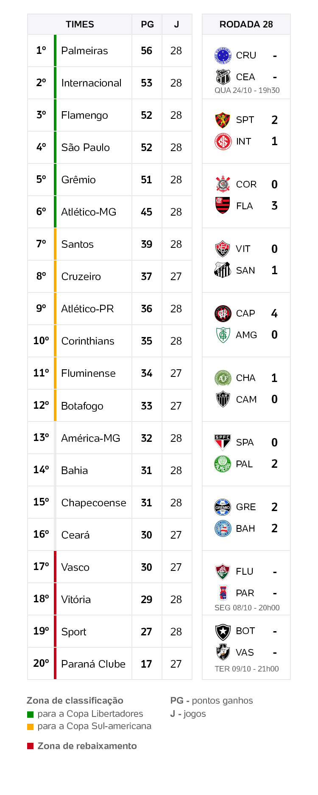Click the Botafogo star crest next to BOT
Screen dimensions: 318x795
(223, 631)
